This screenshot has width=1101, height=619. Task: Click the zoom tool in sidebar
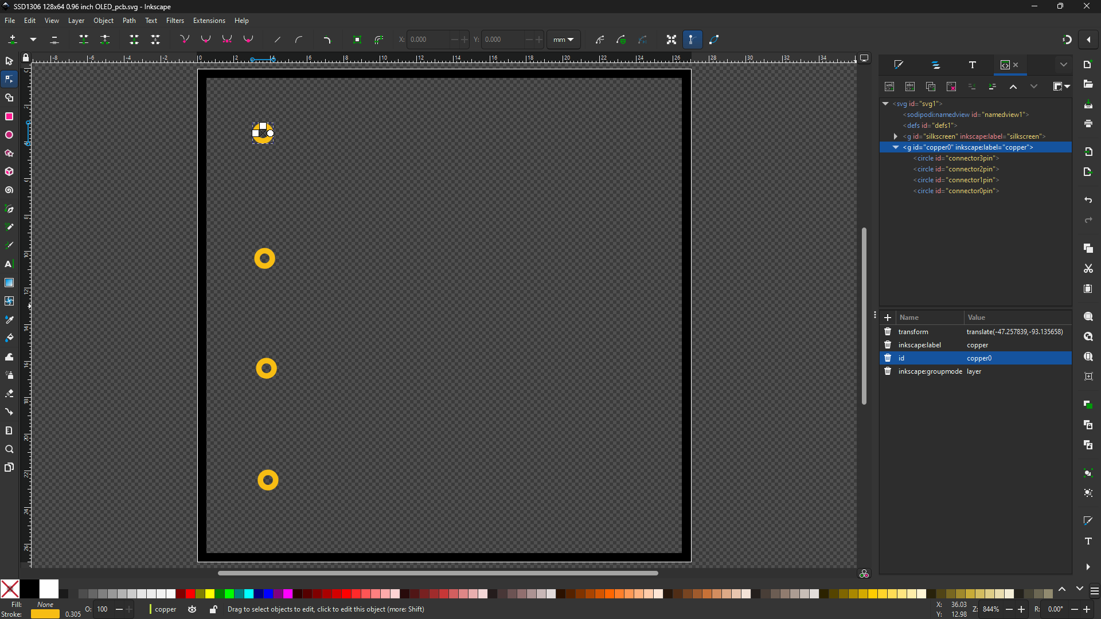[x=9, y=450]
